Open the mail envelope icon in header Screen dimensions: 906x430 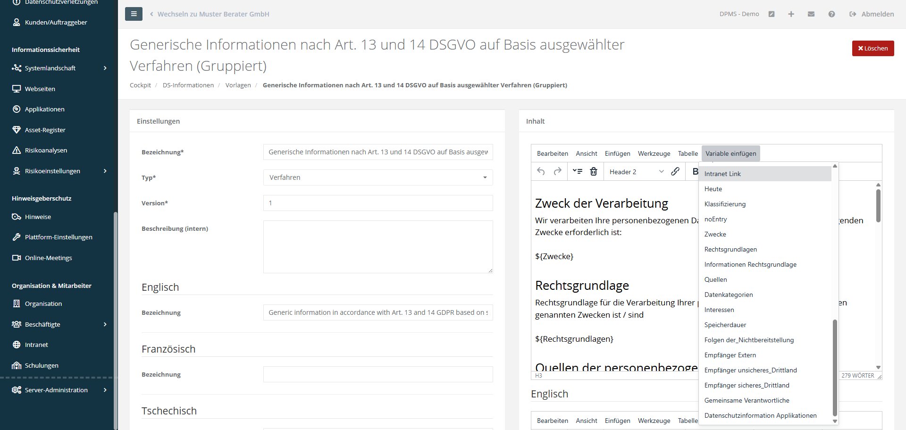pyautogui.click(x=811, y=14)
